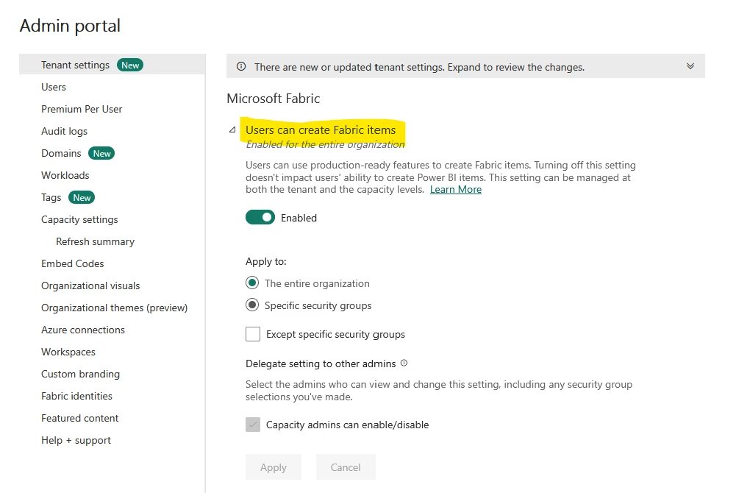Check Except specific security groups box
Viewport: 750px width, 493px height.
coord(253,334)
